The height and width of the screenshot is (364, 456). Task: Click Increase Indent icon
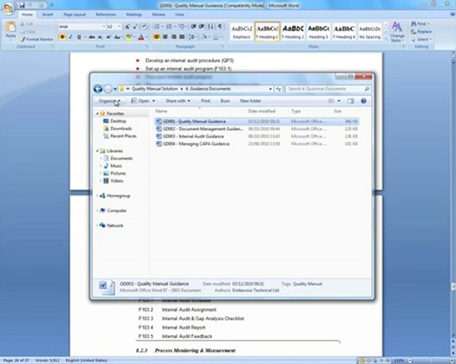pyautogui.click(x=202, y=27)
